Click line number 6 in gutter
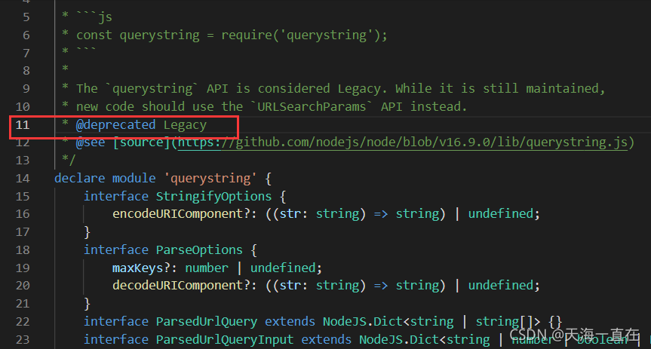This screenshot has width=651, height=349. click(x=26, y=35)
